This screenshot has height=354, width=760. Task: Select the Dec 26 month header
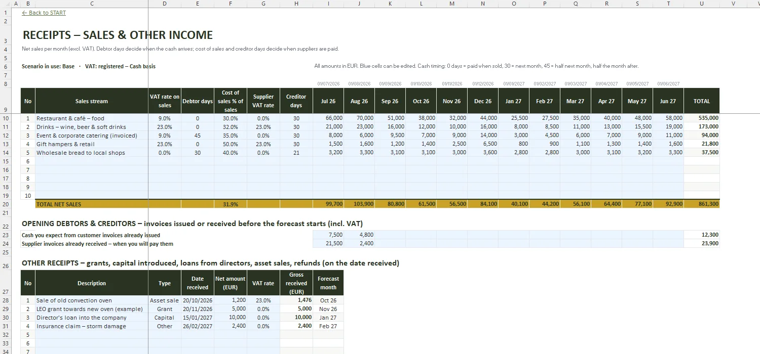pyautogui.click(x=483, y=101)
